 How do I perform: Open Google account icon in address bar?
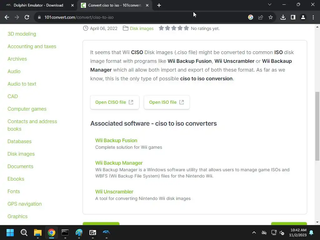[x=251, y=17]
